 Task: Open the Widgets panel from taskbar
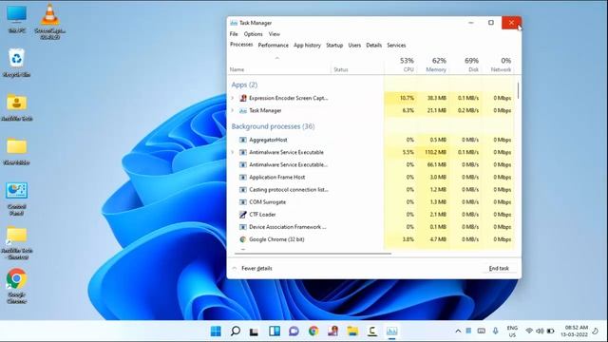[275, 331]
